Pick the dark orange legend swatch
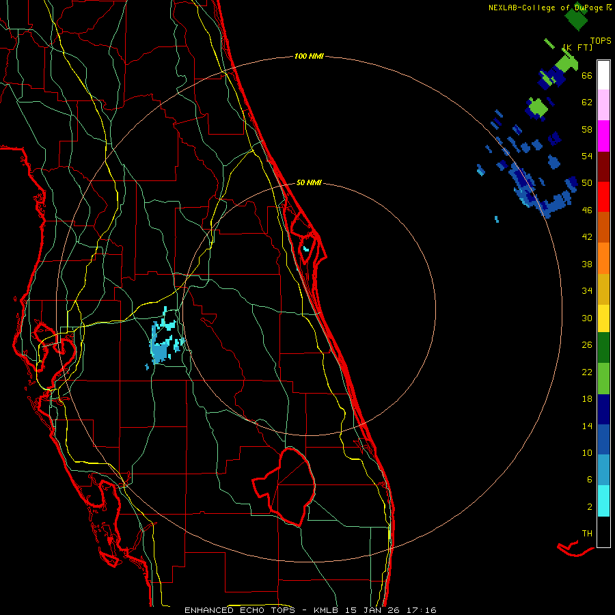This screenshot has width=615, height=615. (603, 227)
